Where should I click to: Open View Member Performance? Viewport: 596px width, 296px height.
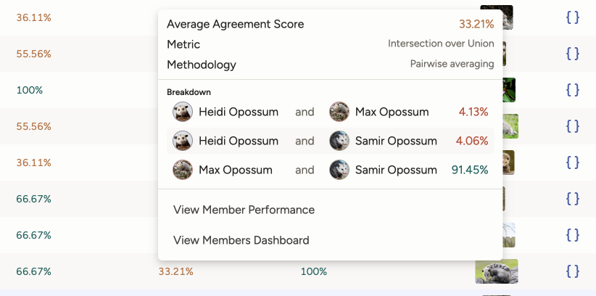click(244, 210)
